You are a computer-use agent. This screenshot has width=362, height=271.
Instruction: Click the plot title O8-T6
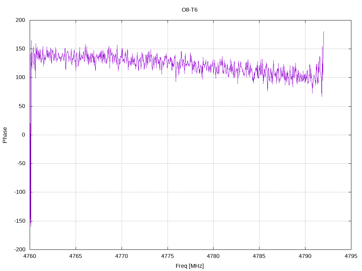[x=189, y=10]
